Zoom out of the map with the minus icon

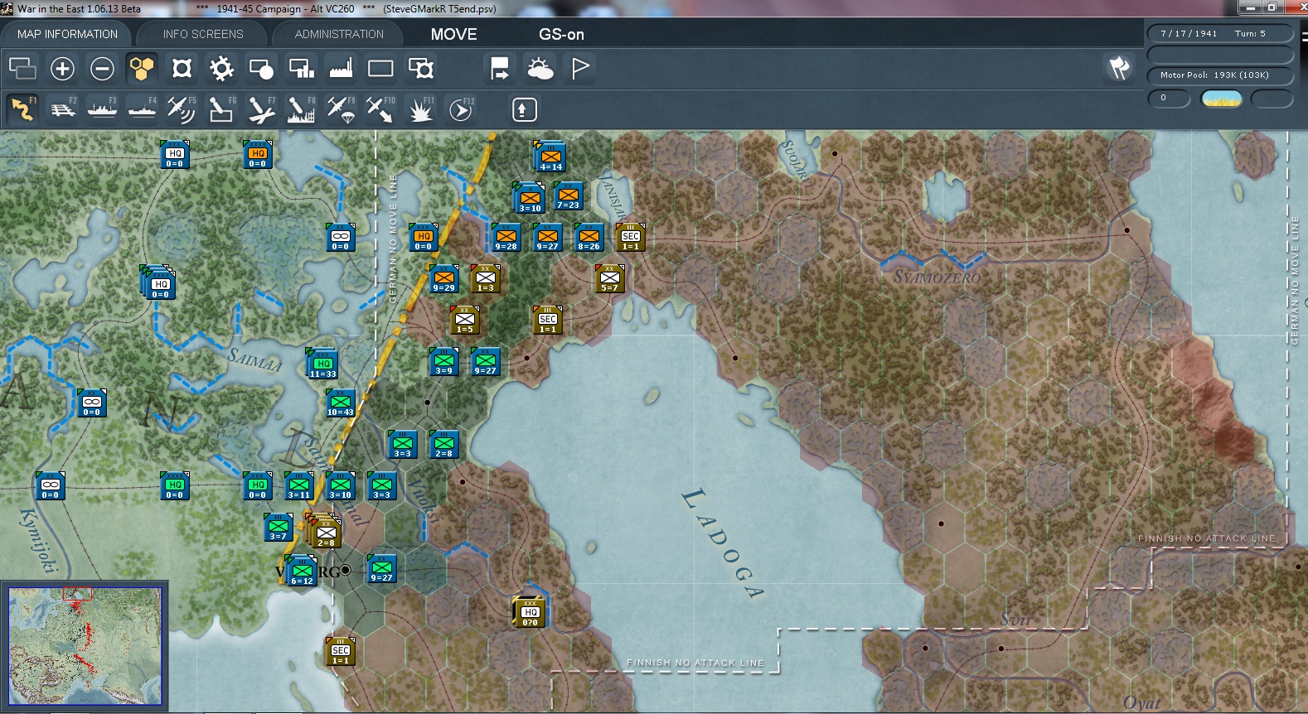[102, 68]
